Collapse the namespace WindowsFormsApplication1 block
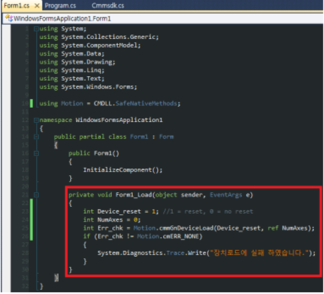This screenshot has height=294, width=324. click(x=36, y=120)
